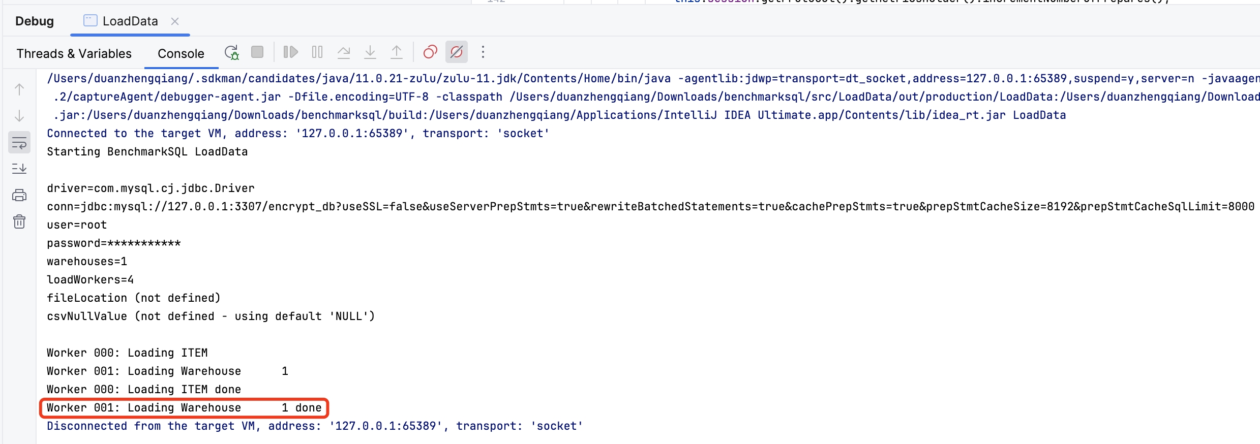
Task: Click the down arrow in console gutter
Action: (x=19, y=116)
